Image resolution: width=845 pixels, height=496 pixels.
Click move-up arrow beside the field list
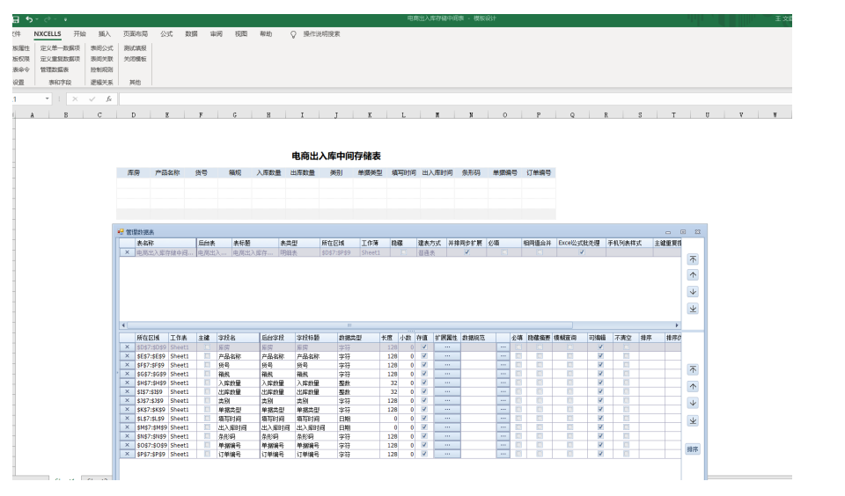coord(693,386)
